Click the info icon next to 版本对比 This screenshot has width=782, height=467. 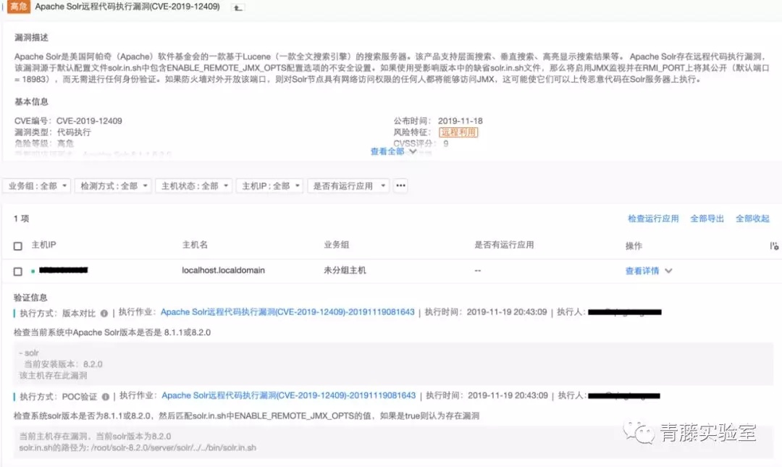click(x=104, y=314)
